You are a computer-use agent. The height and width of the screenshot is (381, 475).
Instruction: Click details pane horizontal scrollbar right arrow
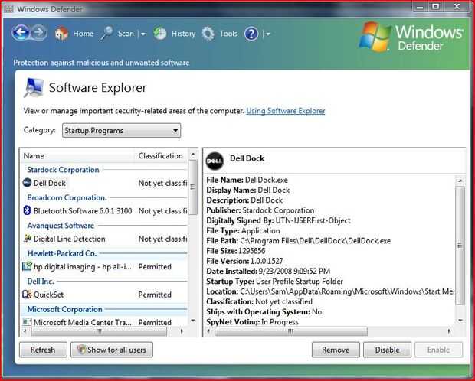tap(449, 331)
